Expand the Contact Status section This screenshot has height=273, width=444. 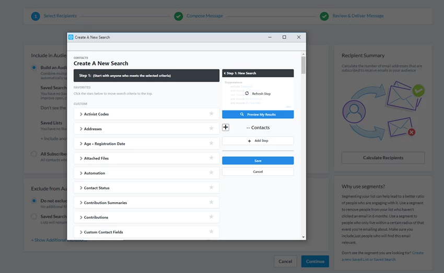tap(81, 188)
